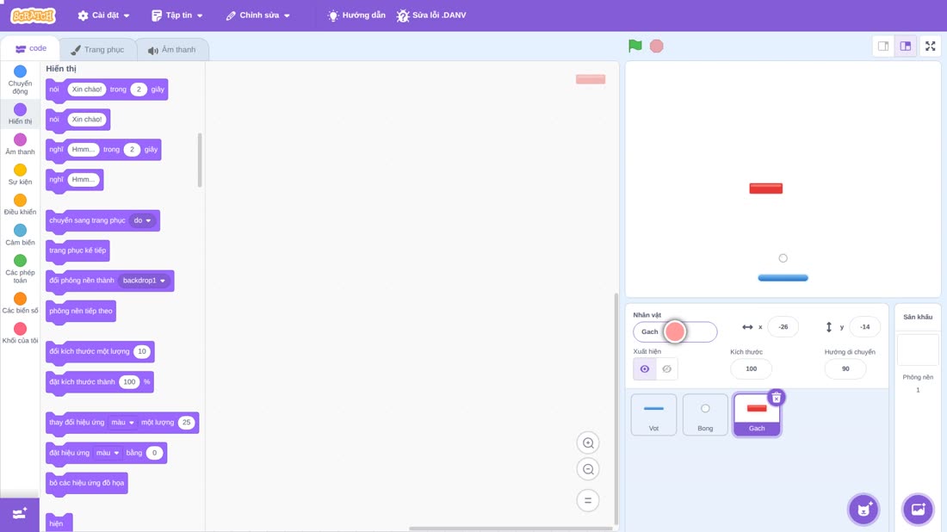947x532 pixels.
Task: Select the Chuyển động block category
Action: tap(20, 80)
